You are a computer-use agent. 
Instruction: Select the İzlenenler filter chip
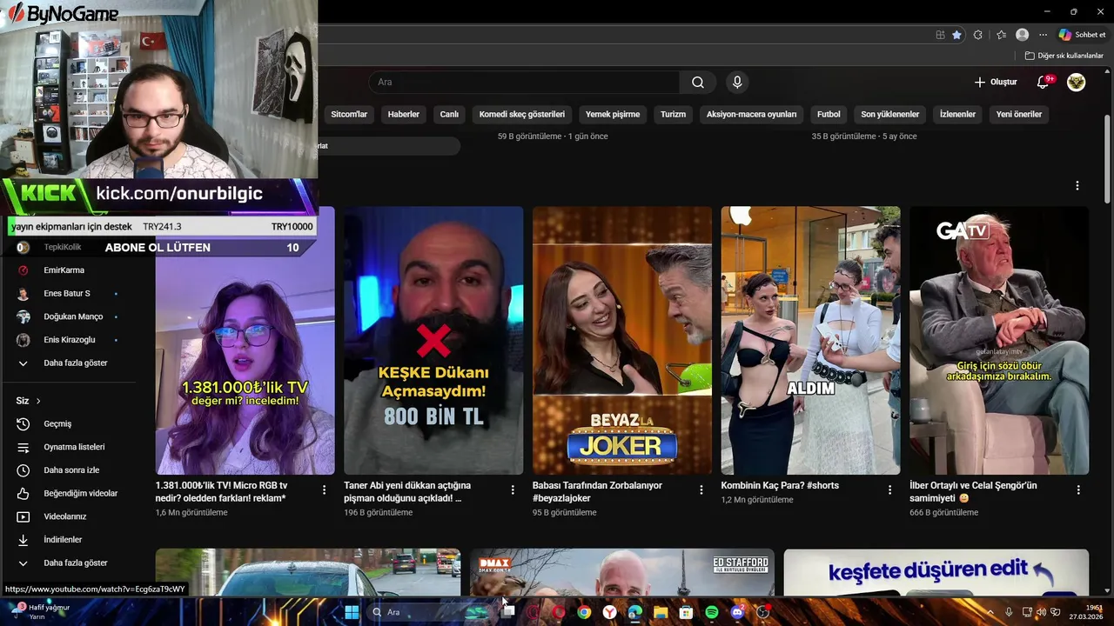[x=957, y=114]
